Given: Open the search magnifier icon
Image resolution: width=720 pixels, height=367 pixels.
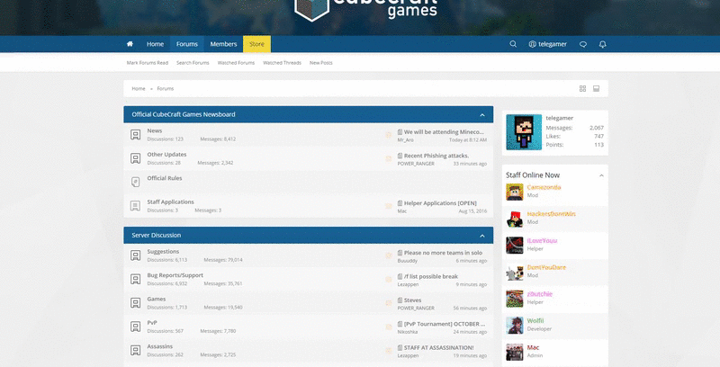Looking at the screenshot, I should click(x=513, y=44).
